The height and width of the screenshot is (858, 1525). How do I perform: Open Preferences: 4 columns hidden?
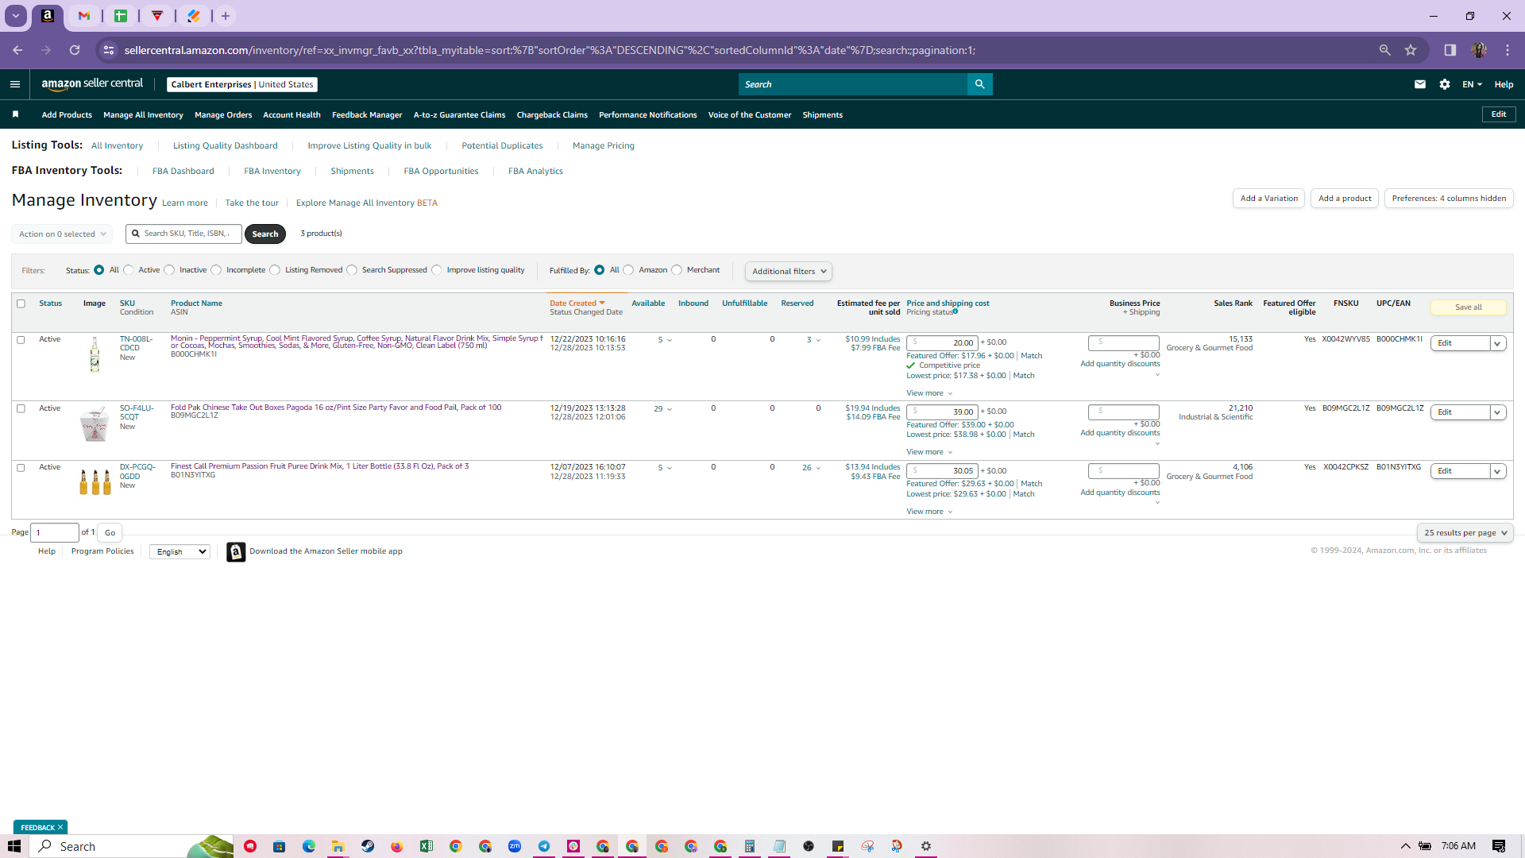coord(1449,199)
